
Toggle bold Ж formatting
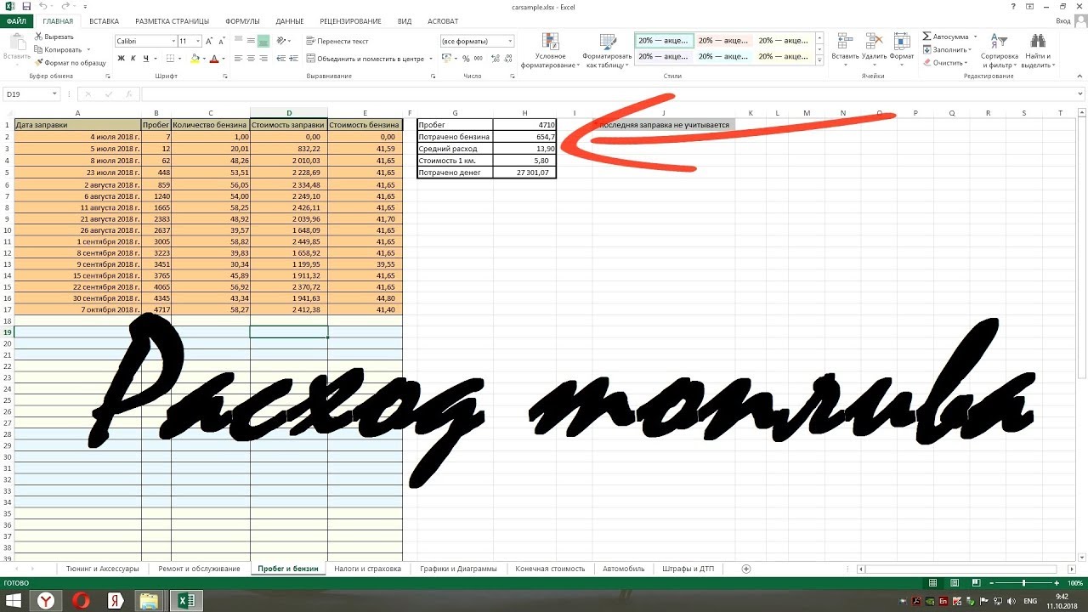pos(121,59)
